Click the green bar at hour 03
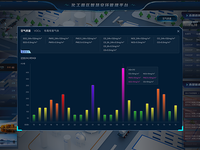Viewport: 200px width, 150px height. (x=105, y=118)
